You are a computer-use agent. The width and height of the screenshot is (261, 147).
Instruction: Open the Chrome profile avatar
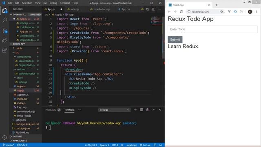[250, 12]
